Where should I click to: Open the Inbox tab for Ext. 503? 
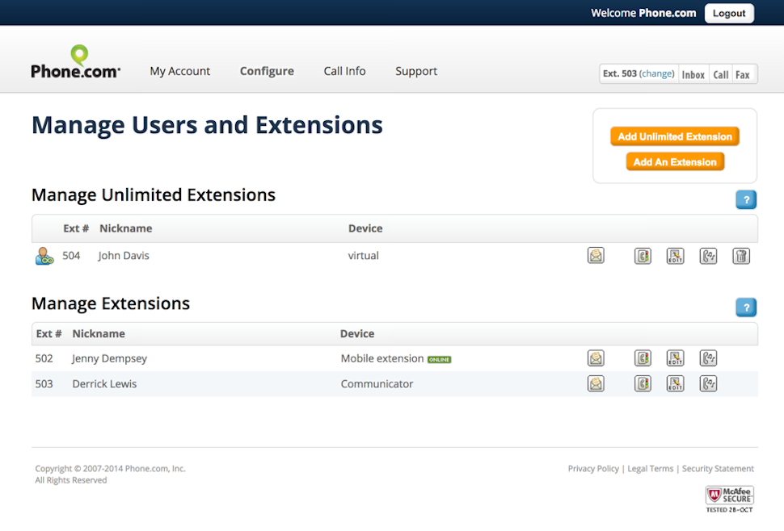point(693,74)
